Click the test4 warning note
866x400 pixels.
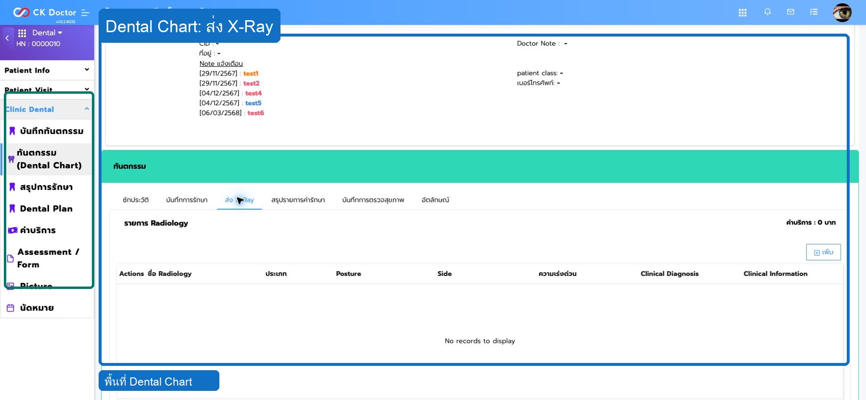[254, 93]
